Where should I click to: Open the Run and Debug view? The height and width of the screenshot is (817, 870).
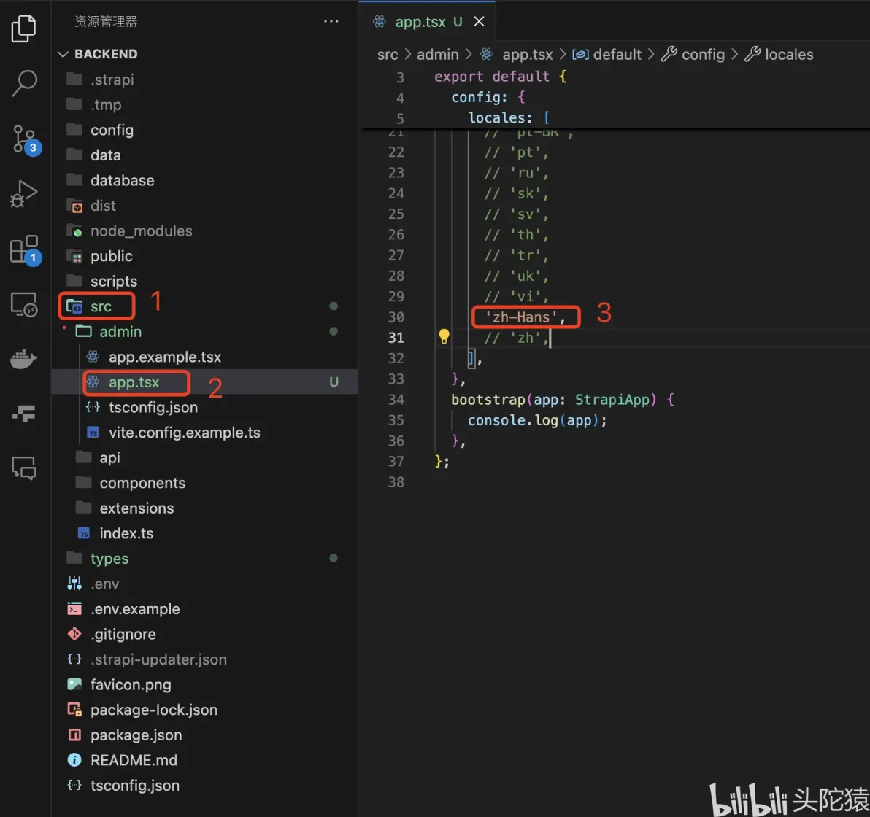(x=24, y=194)
